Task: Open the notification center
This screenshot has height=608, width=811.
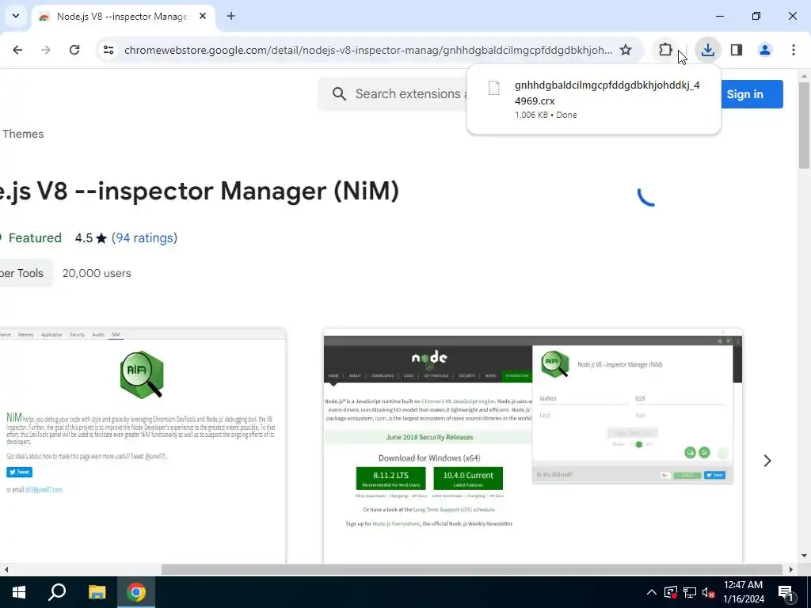Action: 786,592
